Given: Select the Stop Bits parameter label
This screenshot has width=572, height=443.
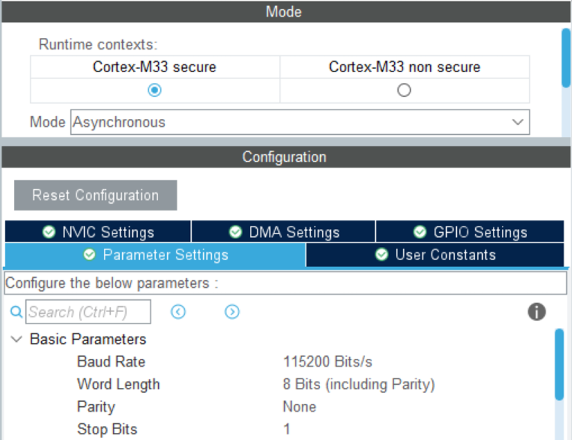Looking at the screenshot, I should [x=108, y=429].
